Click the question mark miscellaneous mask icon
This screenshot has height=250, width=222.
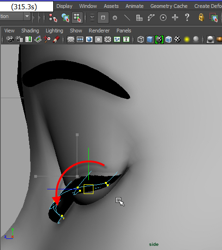tap(187, 18)
